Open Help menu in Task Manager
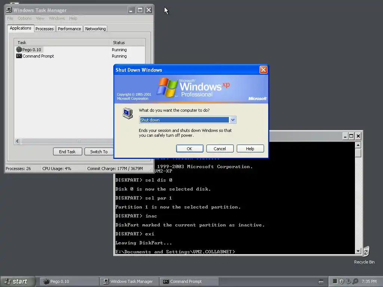This screenshot has width=383, height=287. coord(73,18)
